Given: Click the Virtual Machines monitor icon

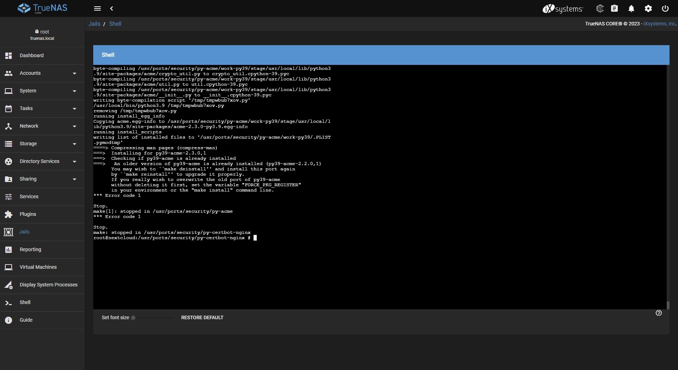Looking at the screenshot, I should (x=8, y=267).
